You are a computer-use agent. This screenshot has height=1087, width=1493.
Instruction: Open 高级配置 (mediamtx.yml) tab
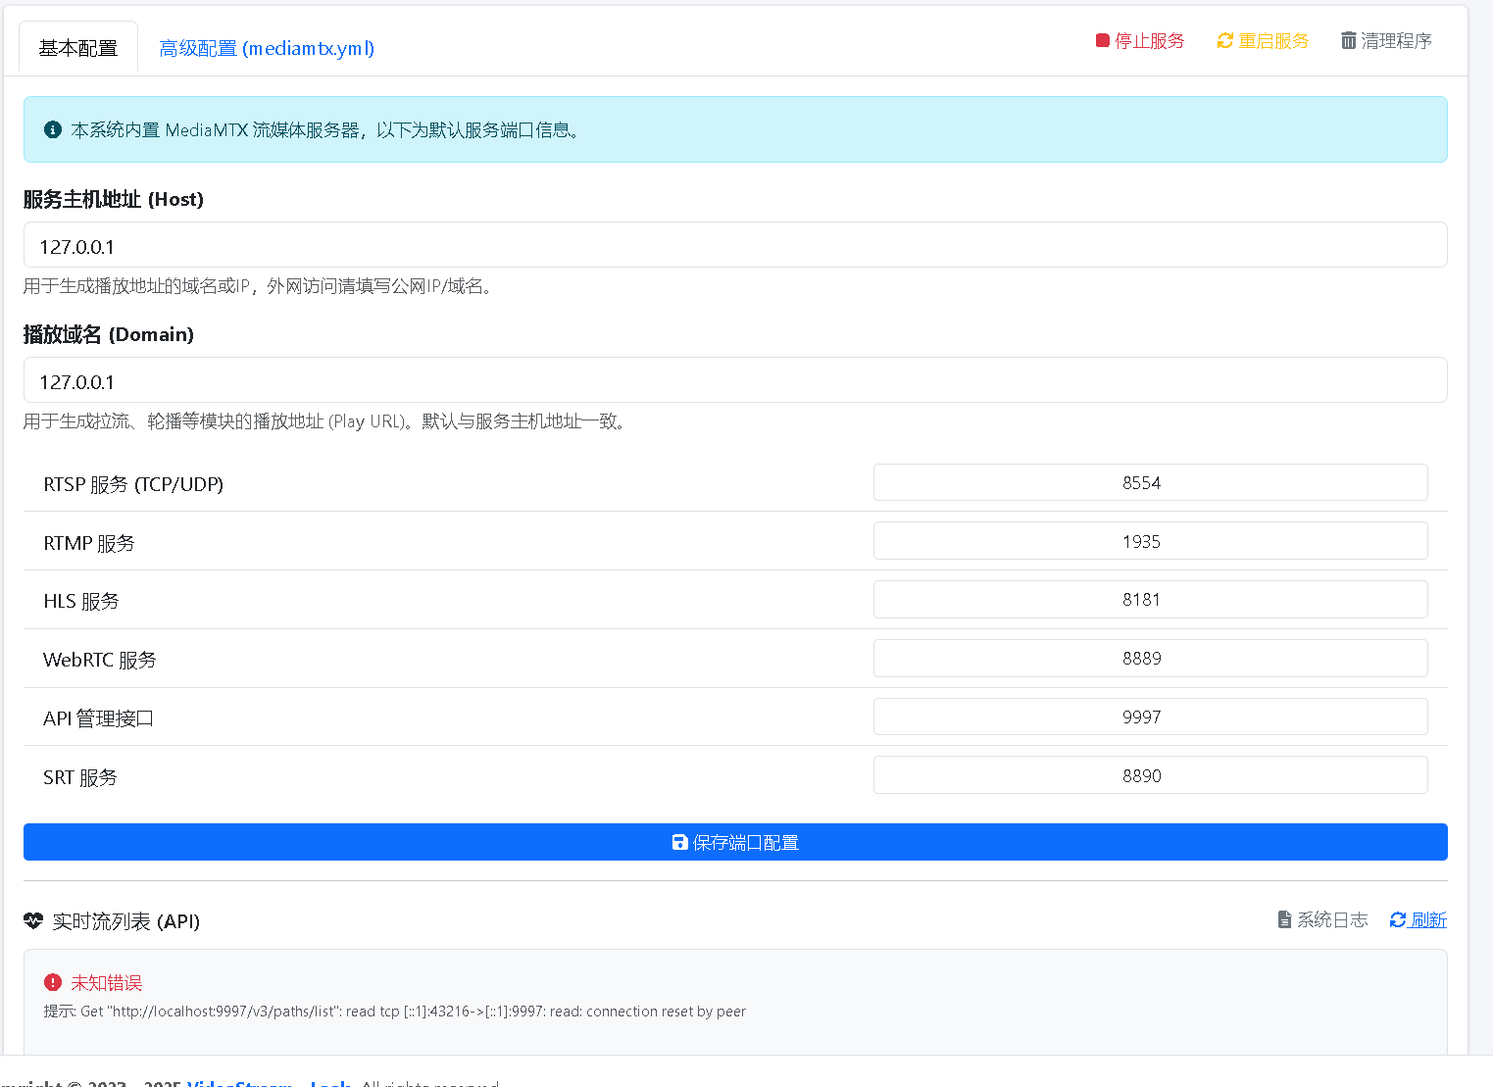point(267,48)
